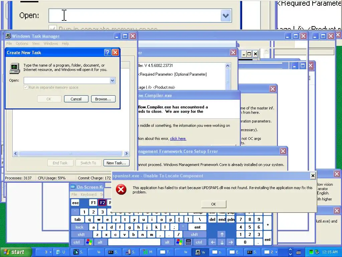The image size is (342, 257).
Task: Click the New Task... button in Task Manager
Action: (x=116, y=163)
